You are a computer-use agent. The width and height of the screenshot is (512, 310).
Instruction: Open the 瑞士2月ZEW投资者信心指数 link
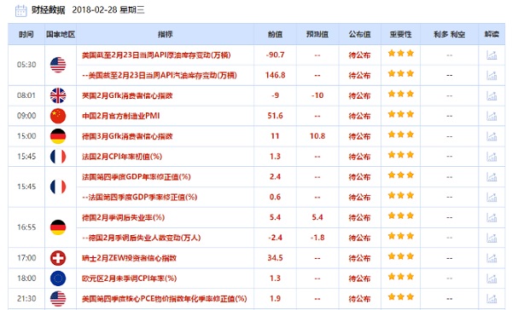[129, 258]
